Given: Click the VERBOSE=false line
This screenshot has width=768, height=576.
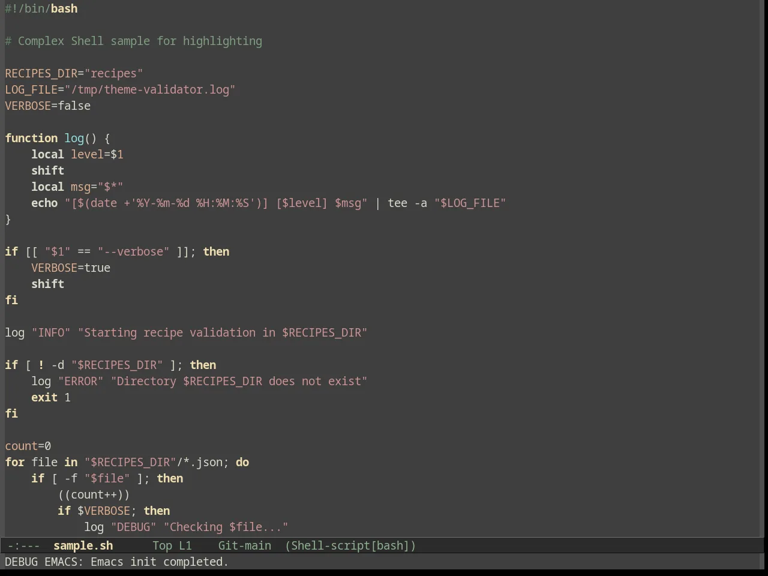Looking at the screenshot, I should [48, 106].
